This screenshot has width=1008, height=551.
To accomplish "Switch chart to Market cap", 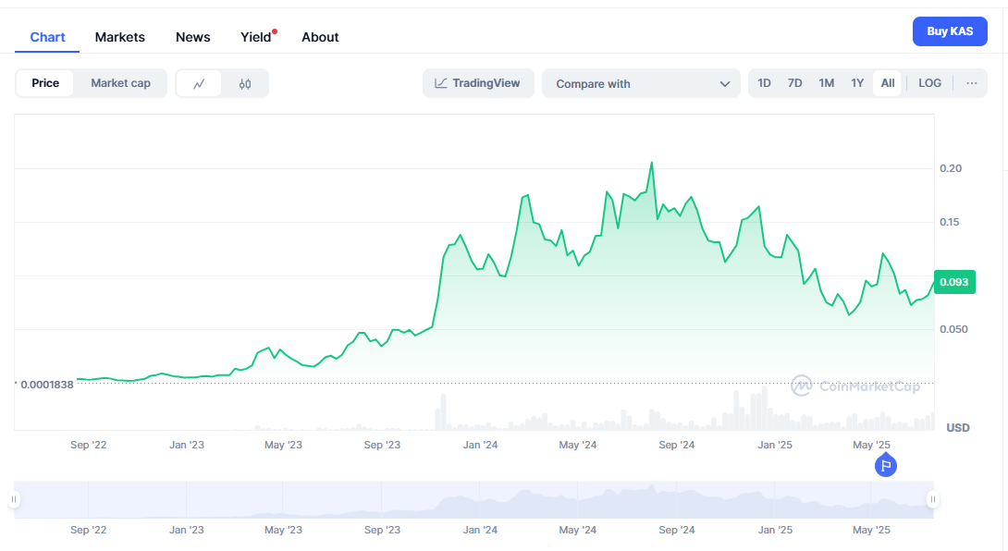I will [x=120, y=83].
